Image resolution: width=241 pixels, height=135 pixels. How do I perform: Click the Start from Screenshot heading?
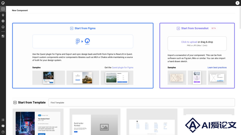[195, 28]
